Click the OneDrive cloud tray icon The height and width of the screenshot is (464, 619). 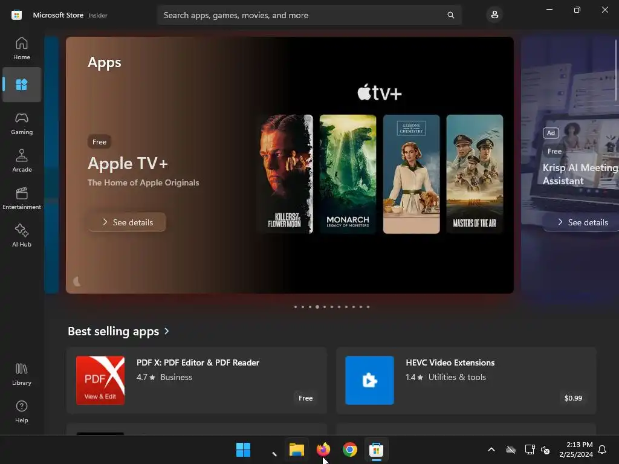511,449
